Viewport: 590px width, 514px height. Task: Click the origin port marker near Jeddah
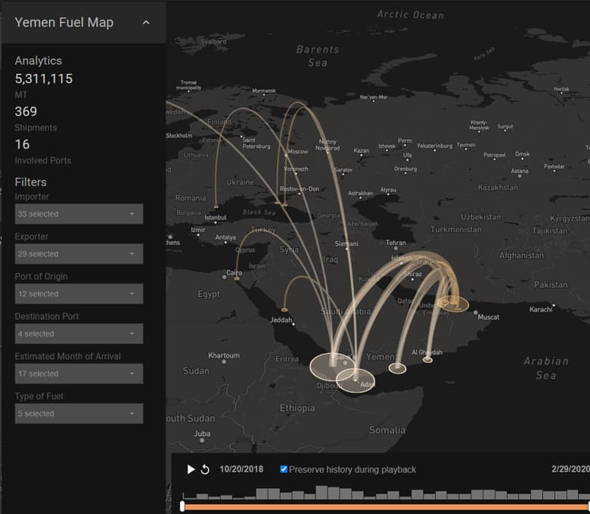(x=284, y=310)
